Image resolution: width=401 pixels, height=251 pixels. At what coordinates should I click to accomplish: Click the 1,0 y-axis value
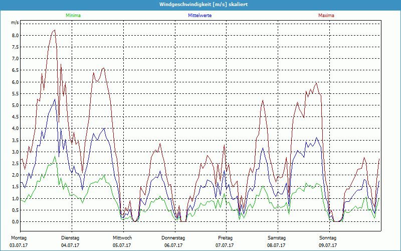coord(16,198)
